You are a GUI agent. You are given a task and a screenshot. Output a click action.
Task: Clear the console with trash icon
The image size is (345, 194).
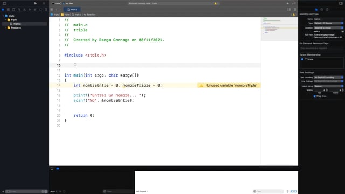click(x=287, y=191)
